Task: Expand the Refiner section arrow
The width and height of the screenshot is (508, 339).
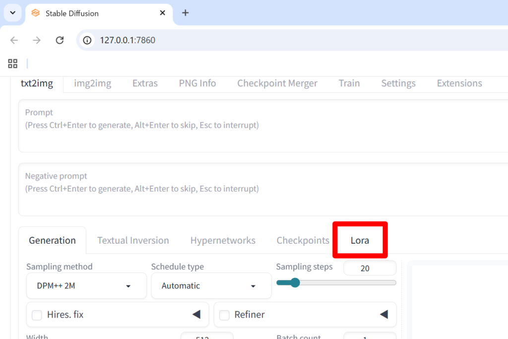Action: click(384, 314)
